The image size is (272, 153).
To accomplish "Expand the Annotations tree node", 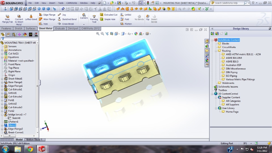I will point(2,50).
